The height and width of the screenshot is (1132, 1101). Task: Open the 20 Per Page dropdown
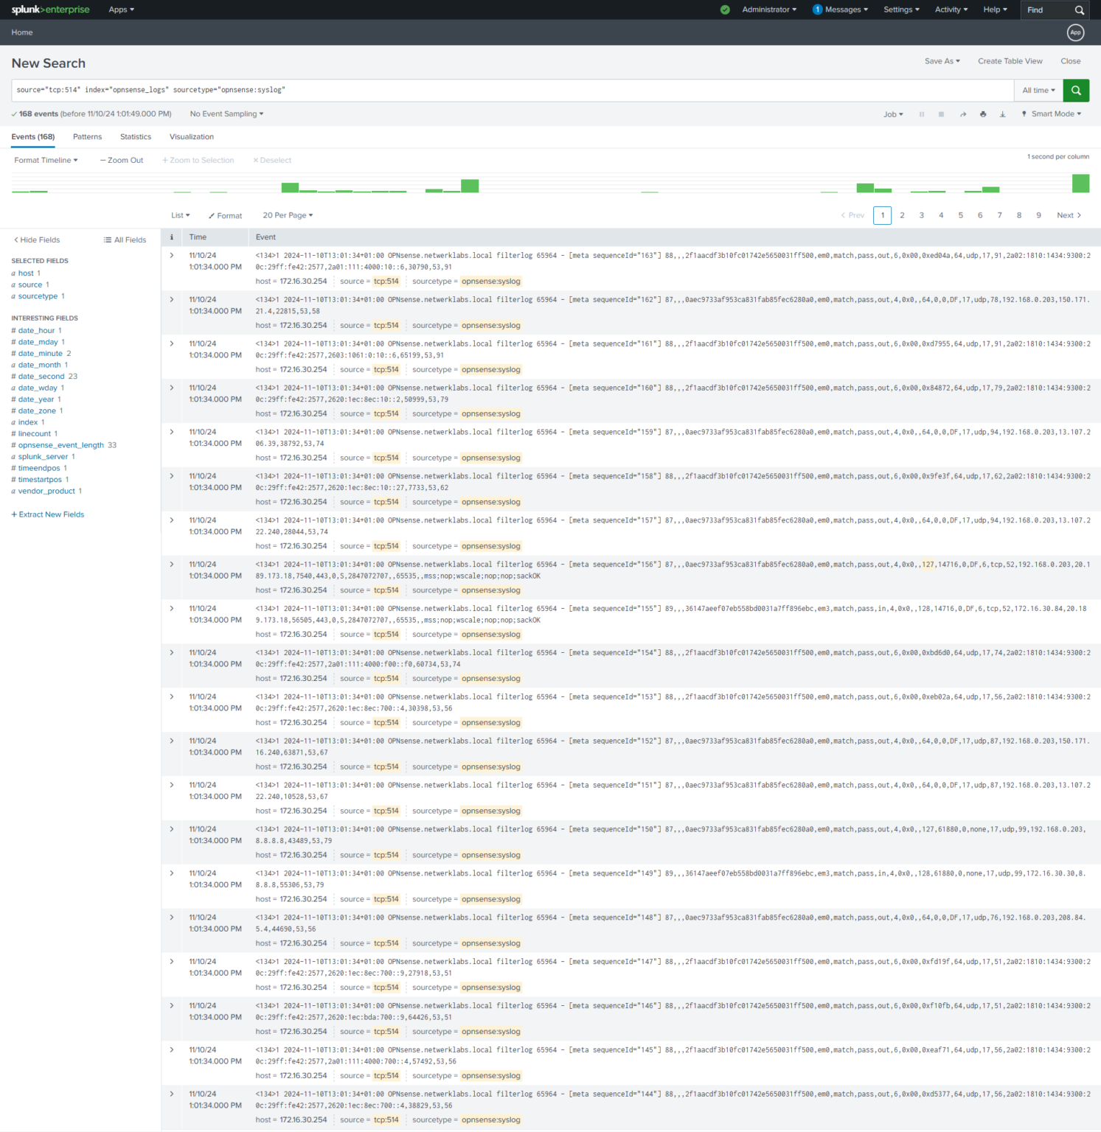287,215
